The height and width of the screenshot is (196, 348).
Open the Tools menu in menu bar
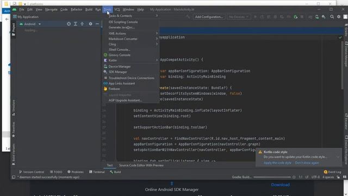[x=108, y=10]
